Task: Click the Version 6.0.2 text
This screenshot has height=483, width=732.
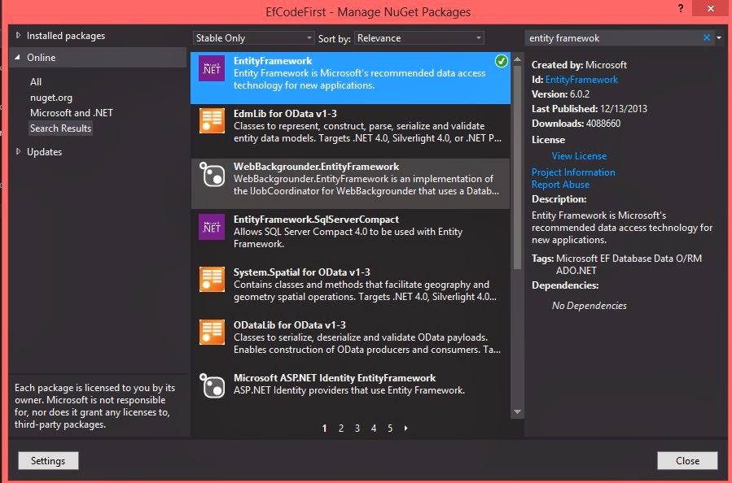Action: (560, 94)
